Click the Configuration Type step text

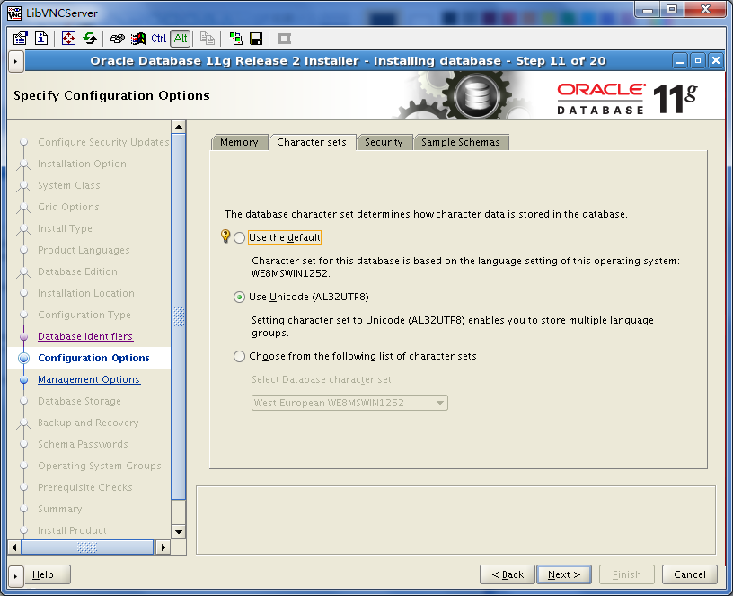(84, 315)
